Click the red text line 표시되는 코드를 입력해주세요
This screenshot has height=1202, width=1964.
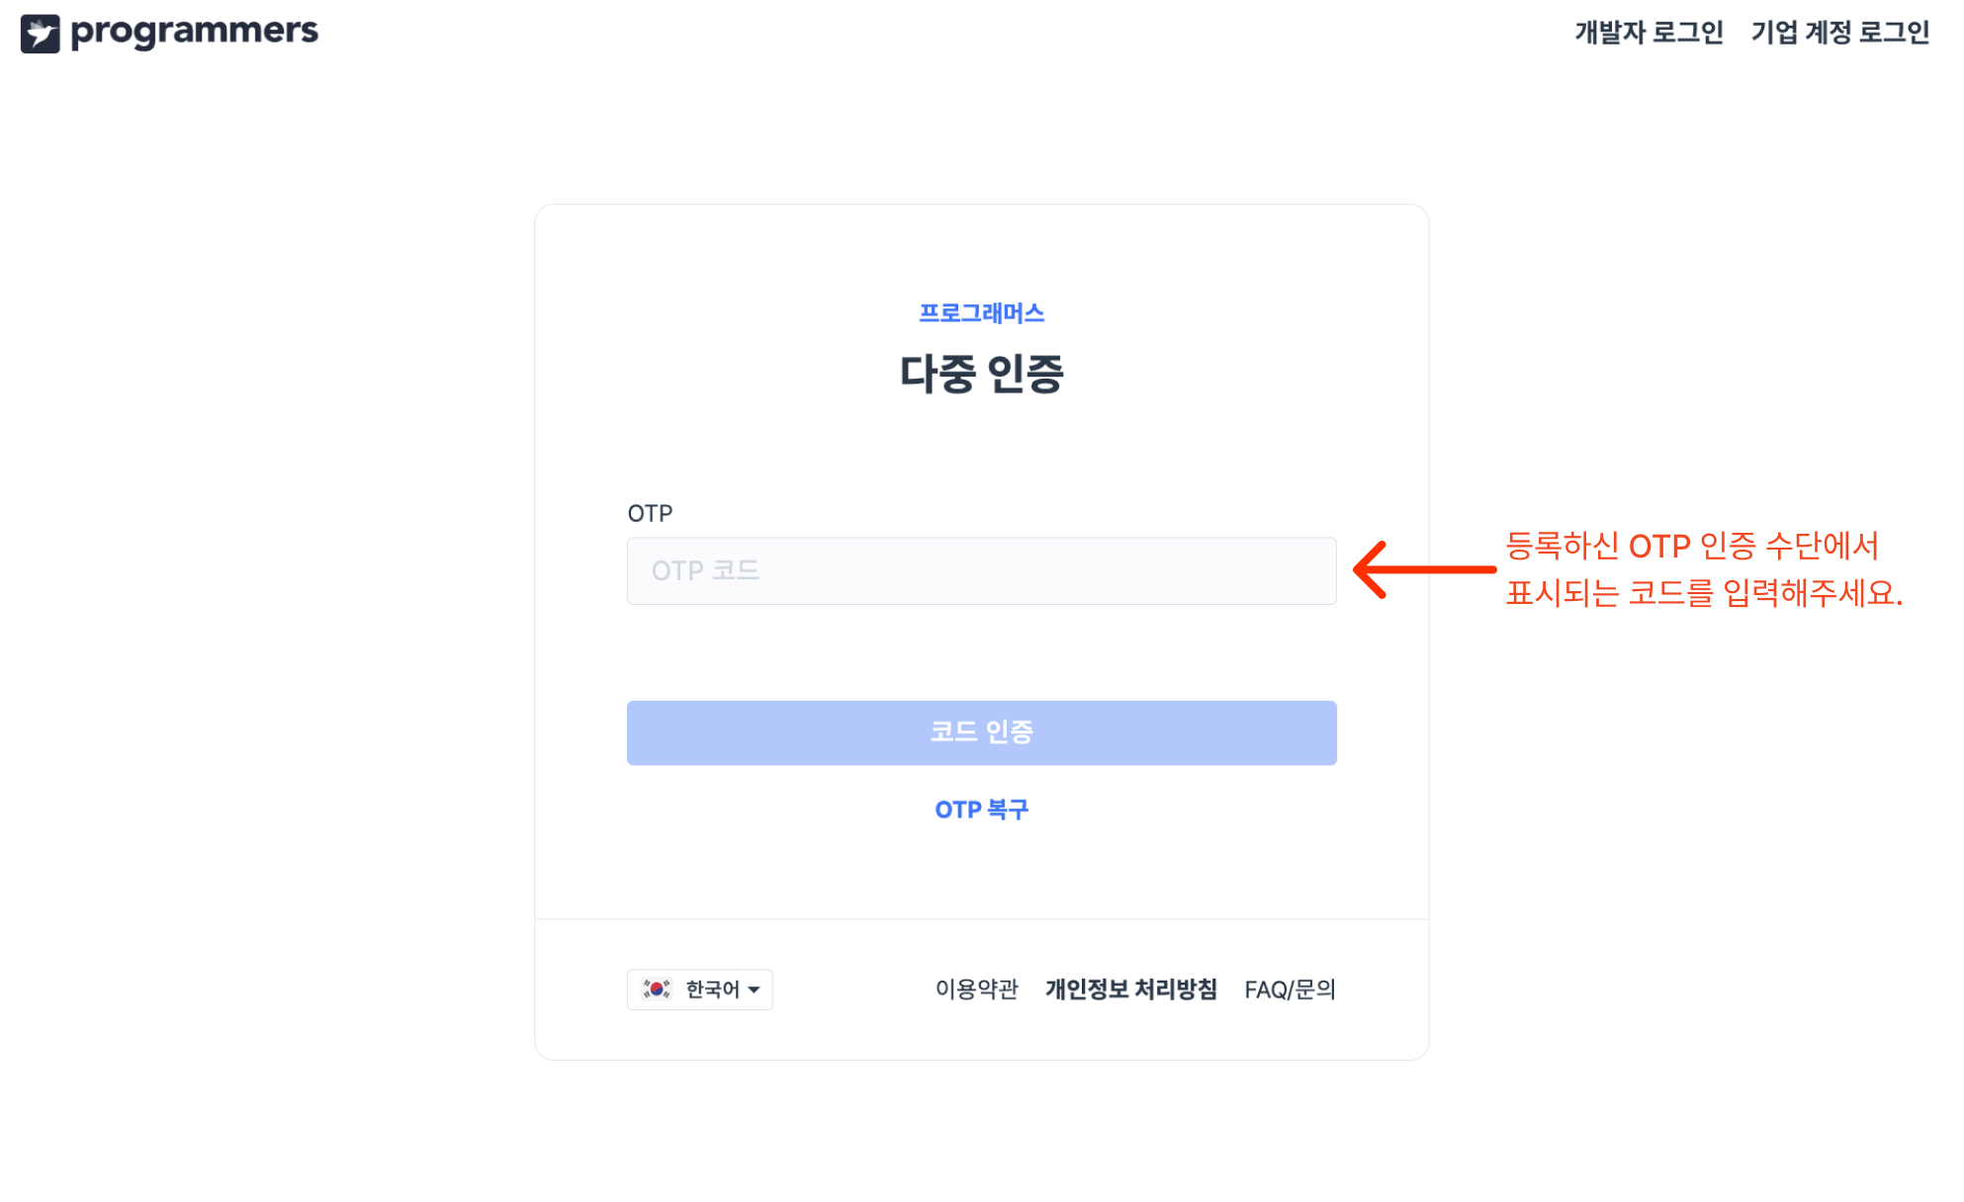tap(1703, 593)
